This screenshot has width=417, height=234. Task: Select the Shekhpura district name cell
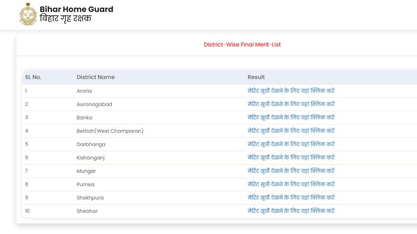coord(90,198)
